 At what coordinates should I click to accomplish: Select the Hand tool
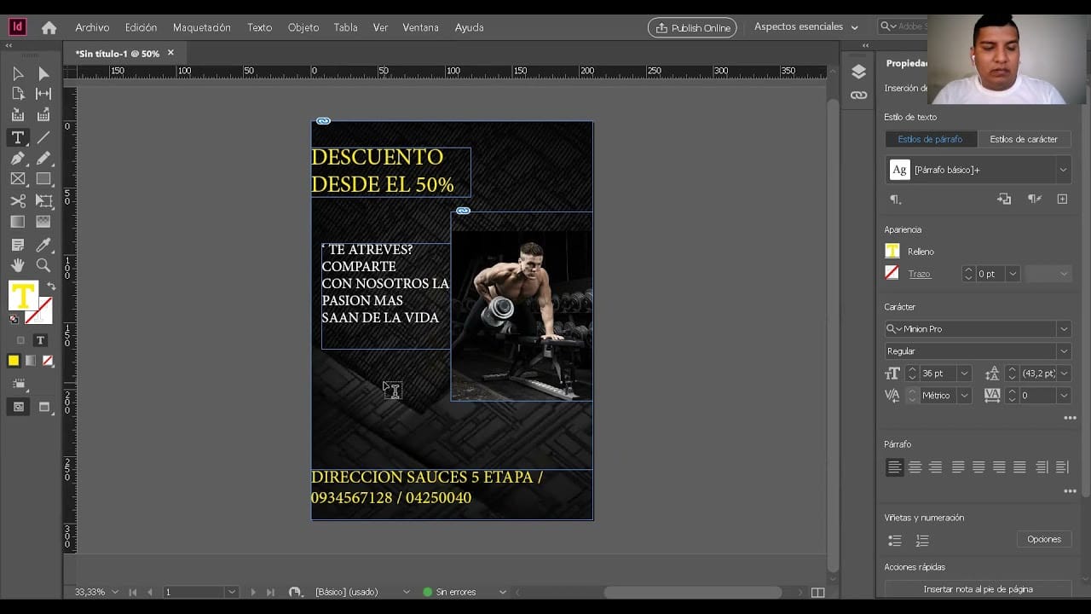(x=17, y=265)
